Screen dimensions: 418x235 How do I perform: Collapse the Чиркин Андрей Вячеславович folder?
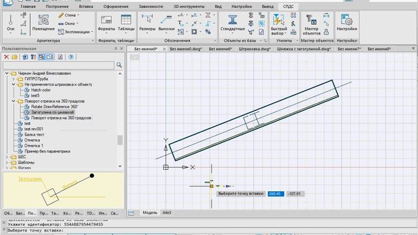(x=7, y=73)
